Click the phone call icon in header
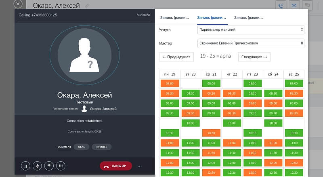Viewport: 323px width, 177px height. pos(281,6)
